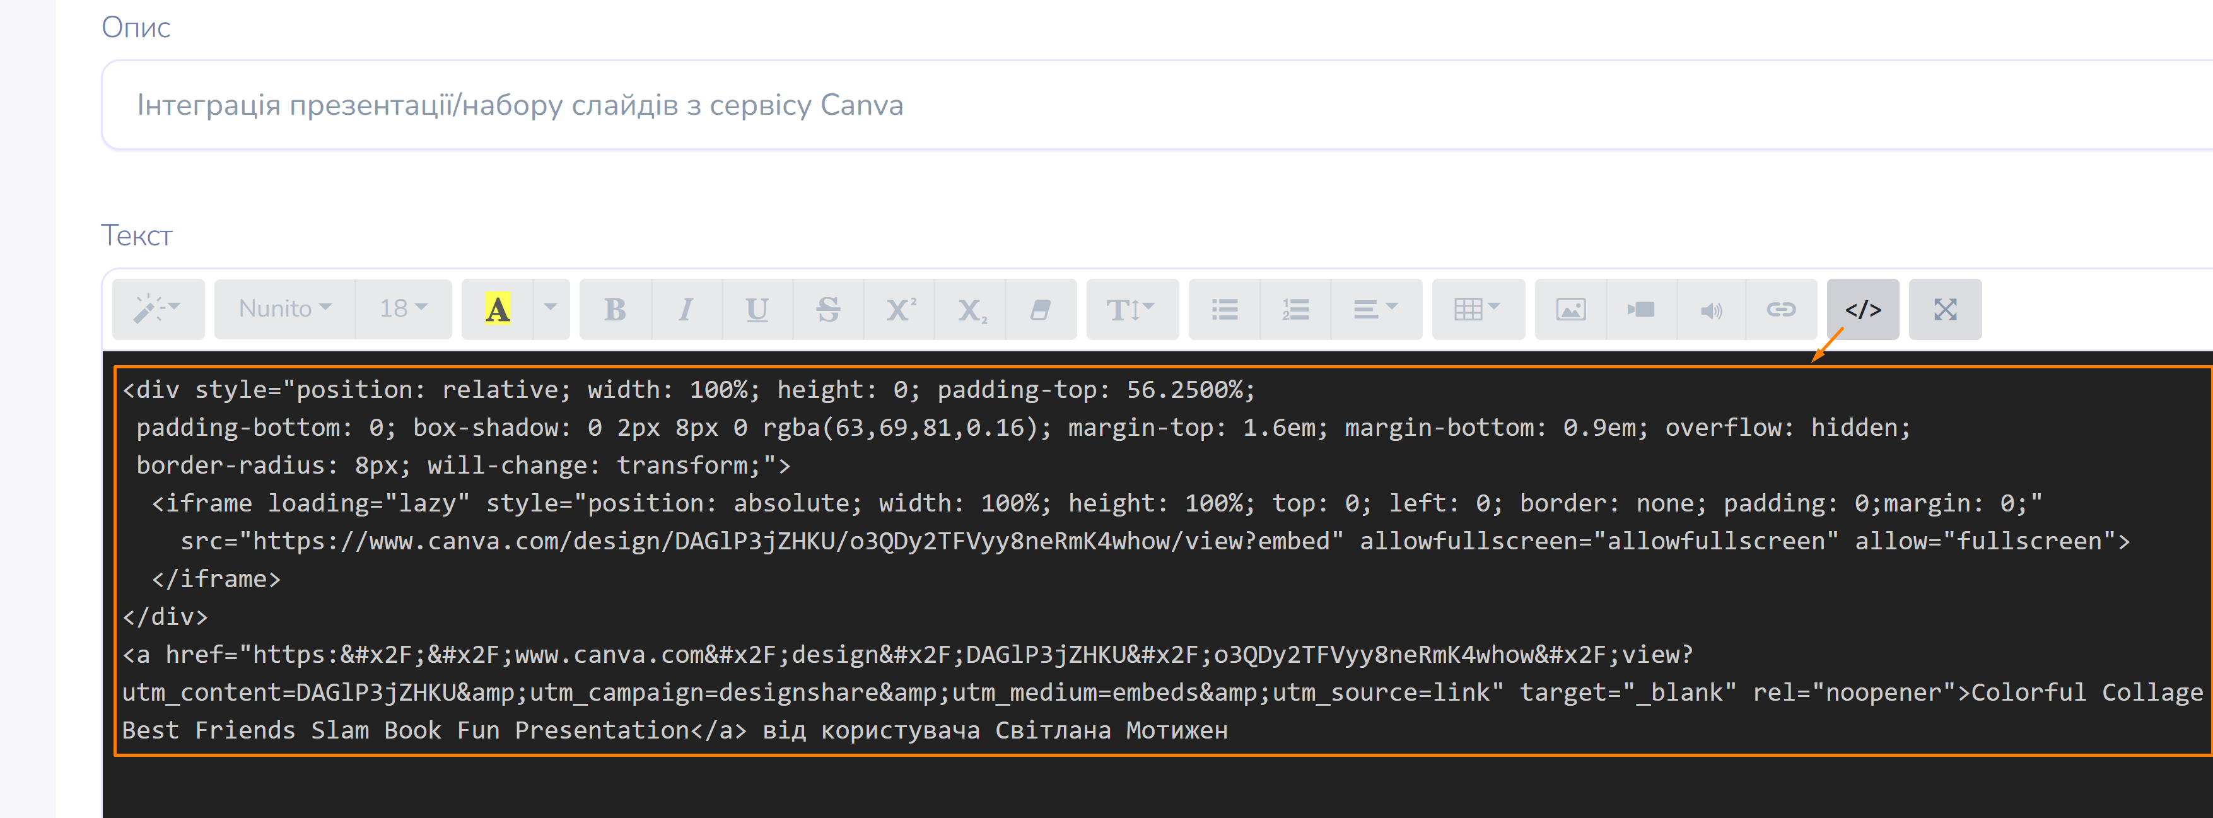Screen dimensions: 2213x818
Task: Toggle underline formatting
Action: (x=757, y=309)
